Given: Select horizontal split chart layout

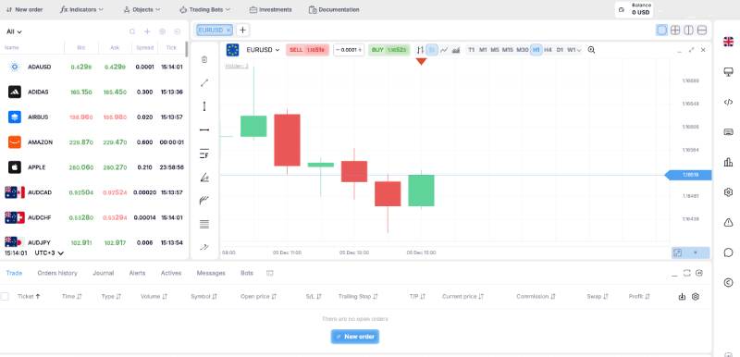Looking at the screenshot, I should click(702, 31).
